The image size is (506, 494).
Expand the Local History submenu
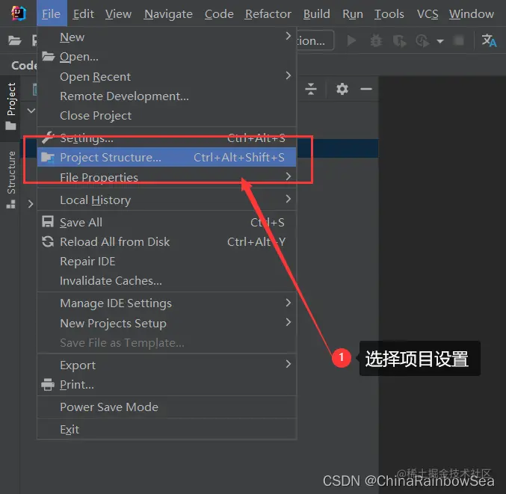tap(167, 200)
